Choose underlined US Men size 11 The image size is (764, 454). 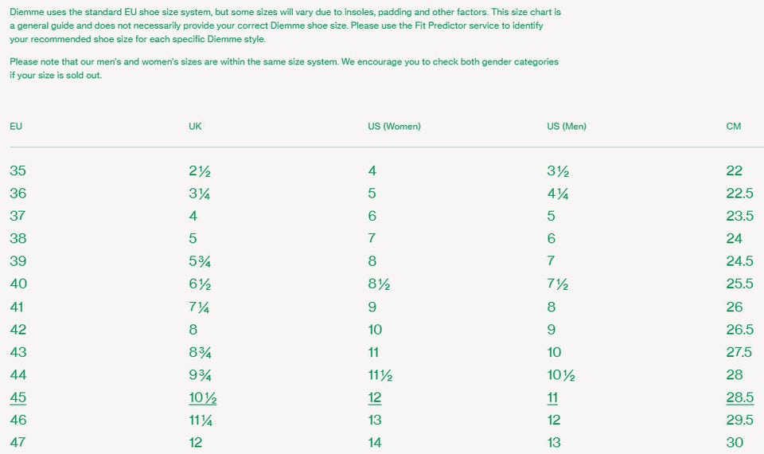(552, 397)
